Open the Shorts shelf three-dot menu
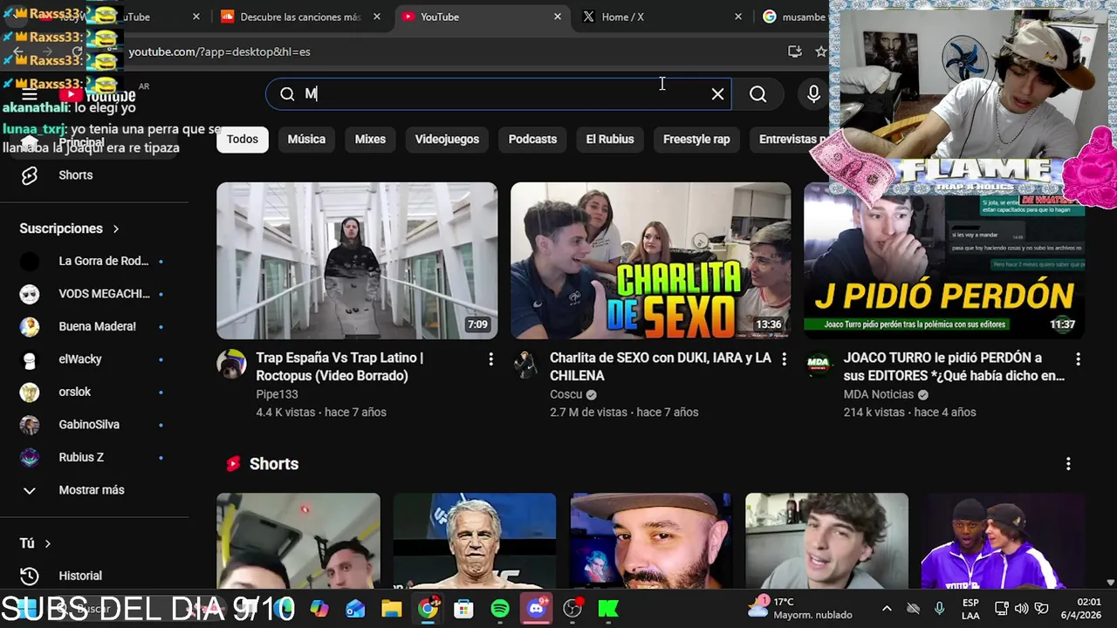Image resolution: width=1117 pixels, height=628 pixels. pos(1068,464)
